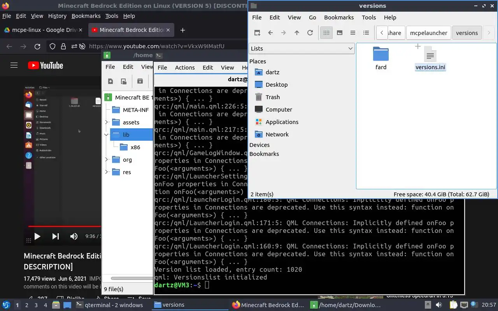Image resolution: width=498 pixels, height=311 pixels.
Task: Open dartz home folder in Places
Action: click(272, 72)
